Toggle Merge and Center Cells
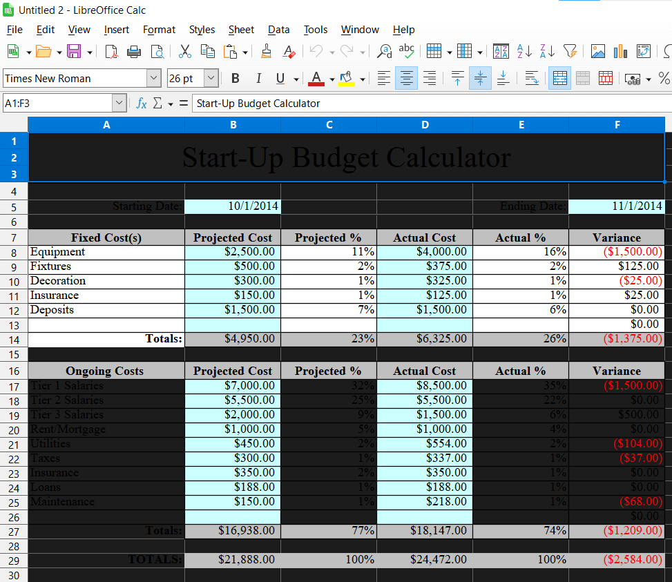This screenshot has height=582, width=672. pyautogui.click(x=560, y=78)
